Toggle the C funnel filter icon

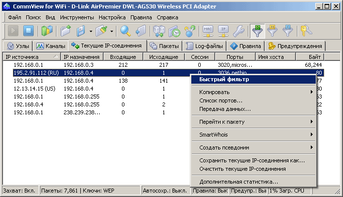tap(287, 31)
